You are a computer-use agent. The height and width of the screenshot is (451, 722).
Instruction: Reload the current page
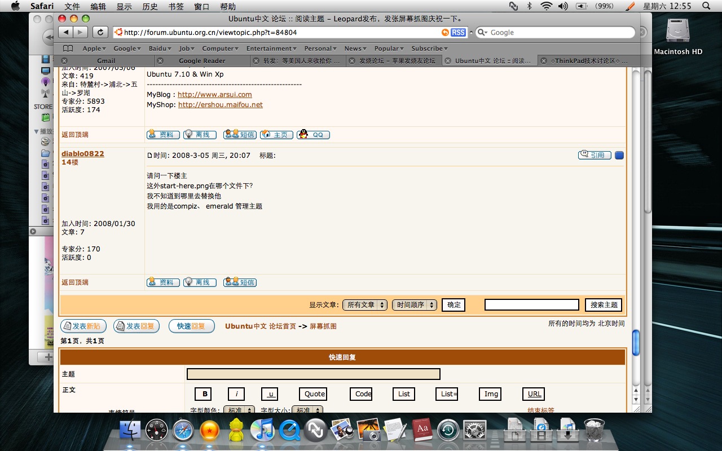click(x=100, y=32)
